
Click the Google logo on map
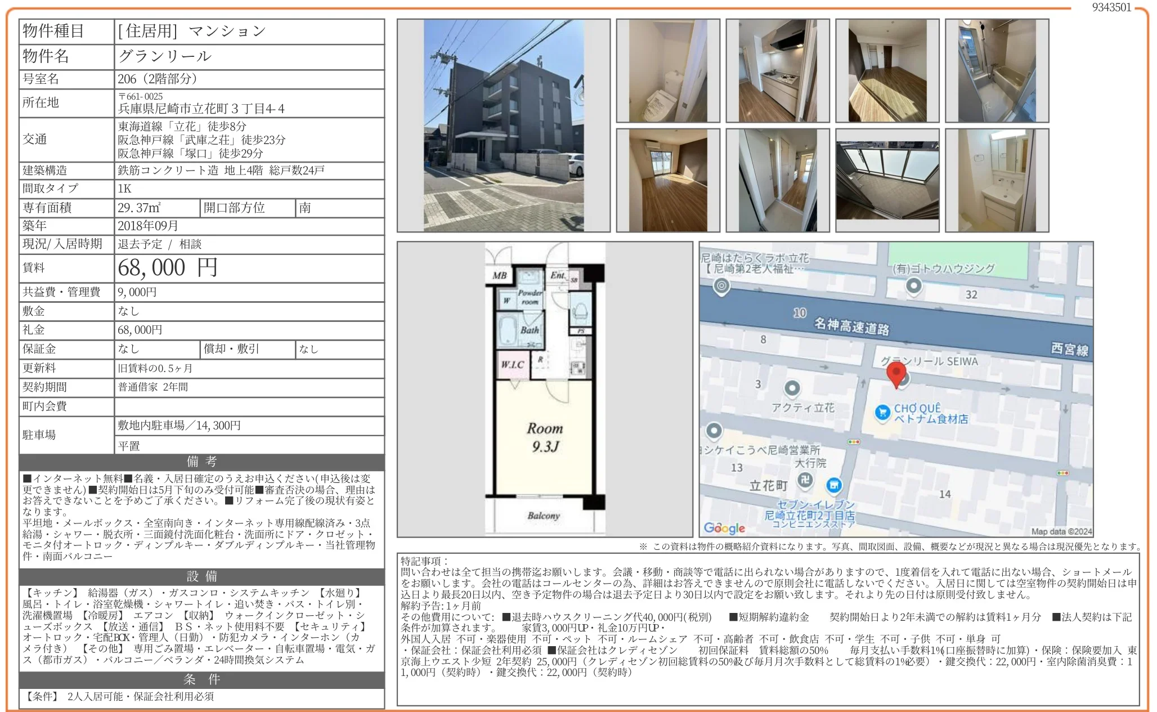724,528
